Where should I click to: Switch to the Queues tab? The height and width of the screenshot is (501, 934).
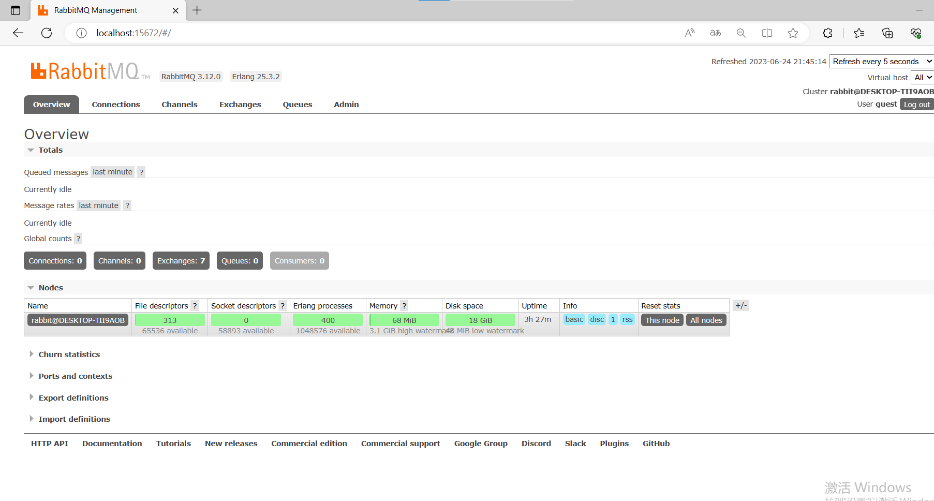(298, 105)
